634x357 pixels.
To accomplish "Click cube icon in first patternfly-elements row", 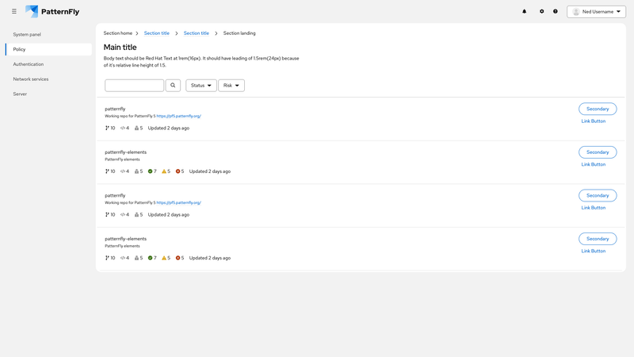I will coord(136,171).
